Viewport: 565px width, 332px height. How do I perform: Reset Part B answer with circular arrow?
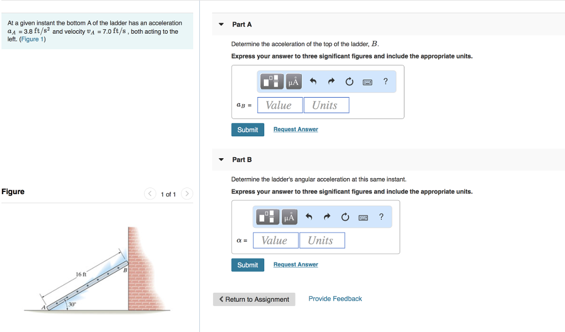point(345,217)
